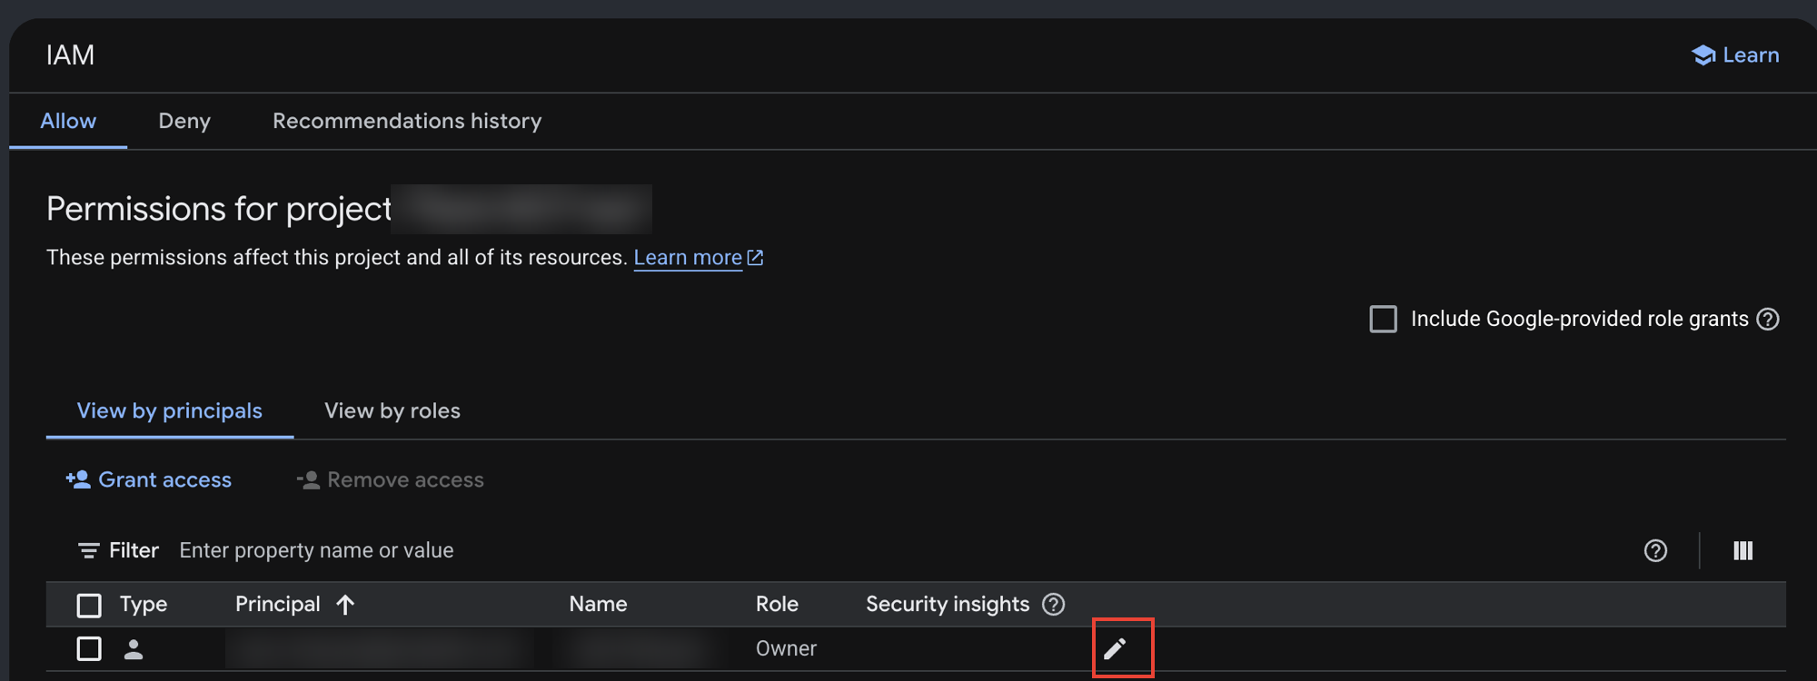Click the Learn graduation cap icon
This screenshot has width=1817, height=681.
click(1703, 55)
